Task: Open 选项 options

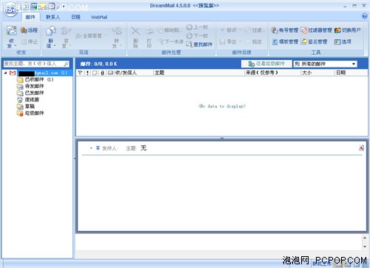Action: pos(343,41)
